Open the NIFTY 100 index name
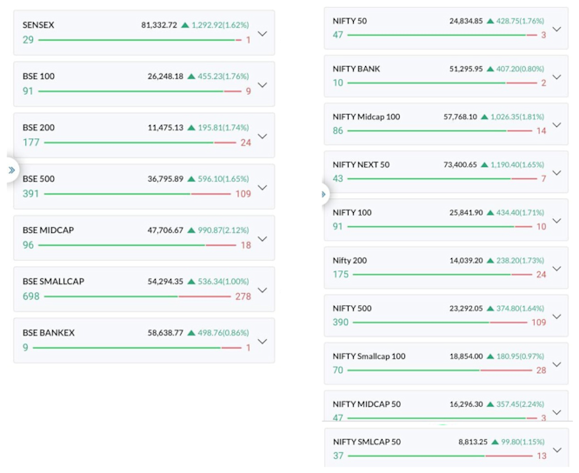Screen dimensions: 579x473 352,213
